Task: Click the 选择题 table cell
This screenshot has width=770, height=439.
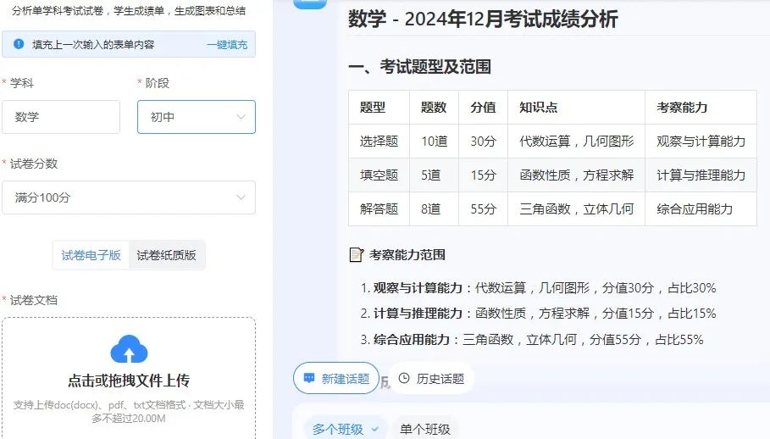Action: (379, 142)
